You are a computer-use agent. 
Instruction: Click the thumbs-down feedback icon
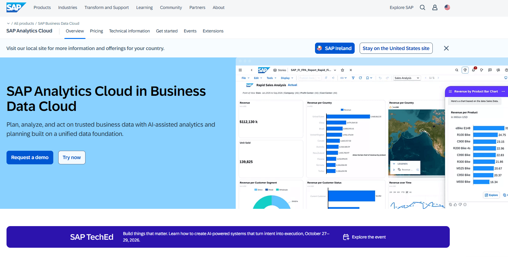pyautogui.click(x=460, y=204)
